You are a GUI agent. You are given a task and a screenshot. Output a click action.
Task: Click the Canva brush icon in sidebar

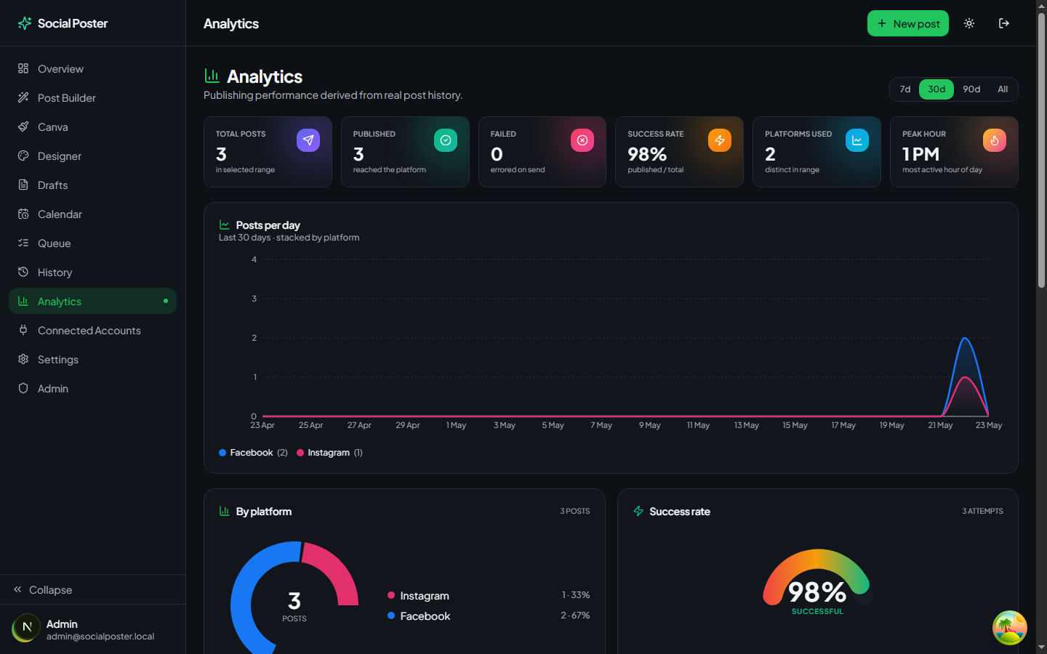tap(23, 126)
